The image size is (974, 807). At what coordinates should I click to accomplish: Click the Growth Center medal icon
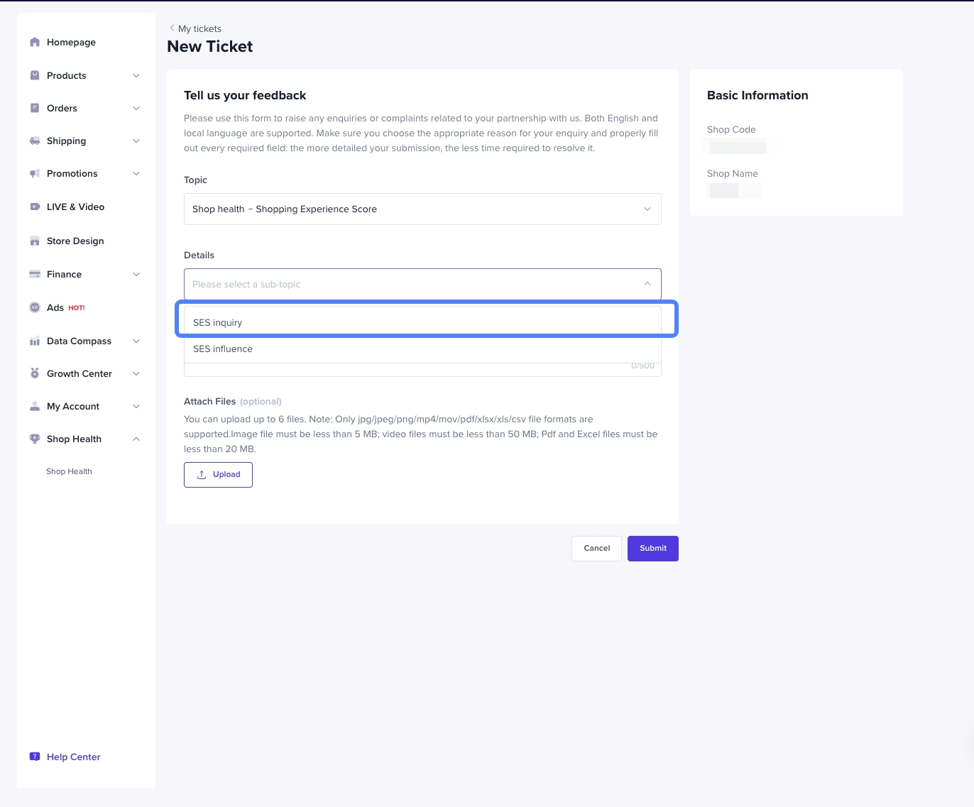pyautogui.click(x=35, y=374)
